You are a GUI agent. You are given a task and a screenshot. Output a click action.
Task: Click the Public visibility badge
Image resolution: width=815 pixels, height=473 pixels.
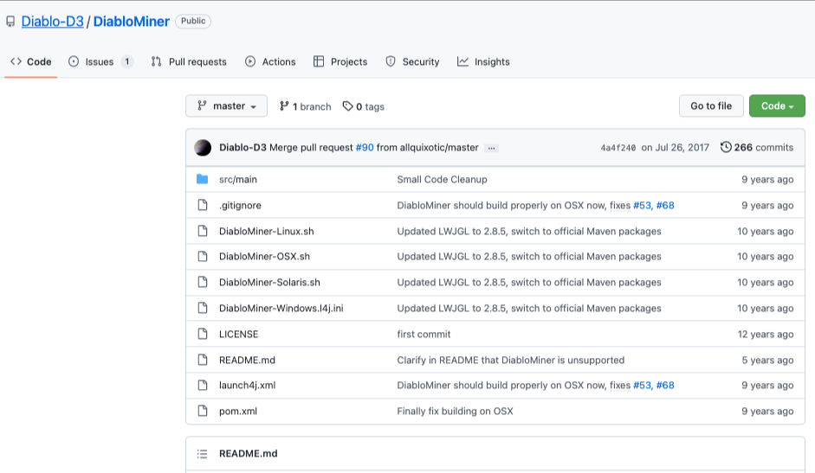tap(193, 22)
